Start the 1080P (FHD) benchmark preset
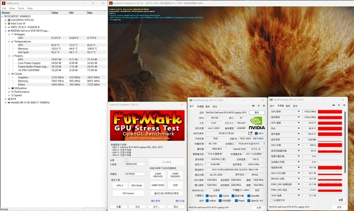 158,185
